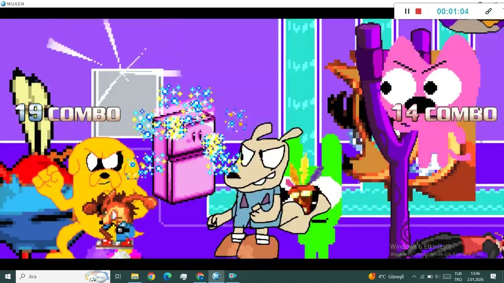Viewport: 504px width, 283px height.
Task: Stop the recording with the red square
Action: pos(418,11)
